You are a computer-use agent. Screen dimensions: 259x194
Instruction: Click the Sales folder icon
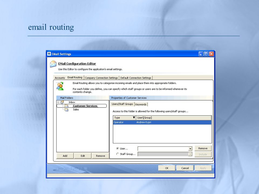click(66, 110)
